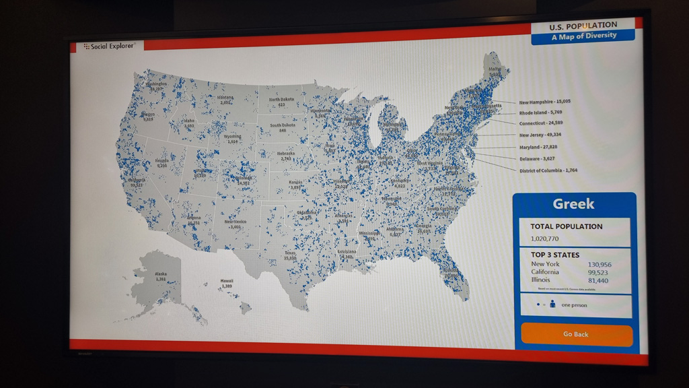
Task: Click the "one person" legend text
Action: coord(574,305)
